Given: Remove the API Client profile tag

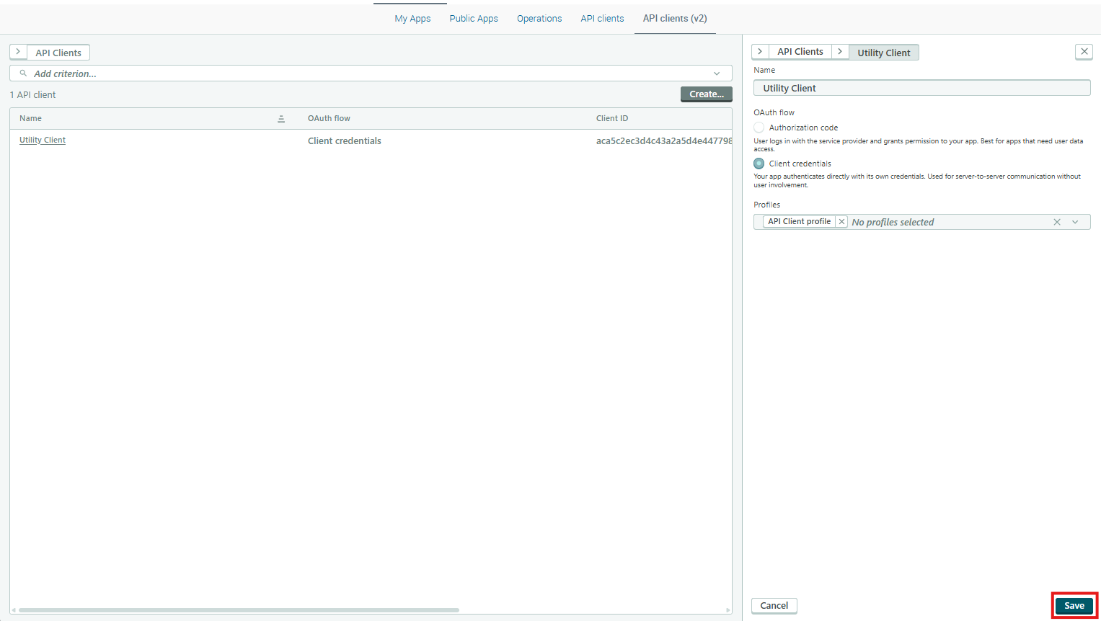Looking at the screenshot, I should [x=841, y=222].
